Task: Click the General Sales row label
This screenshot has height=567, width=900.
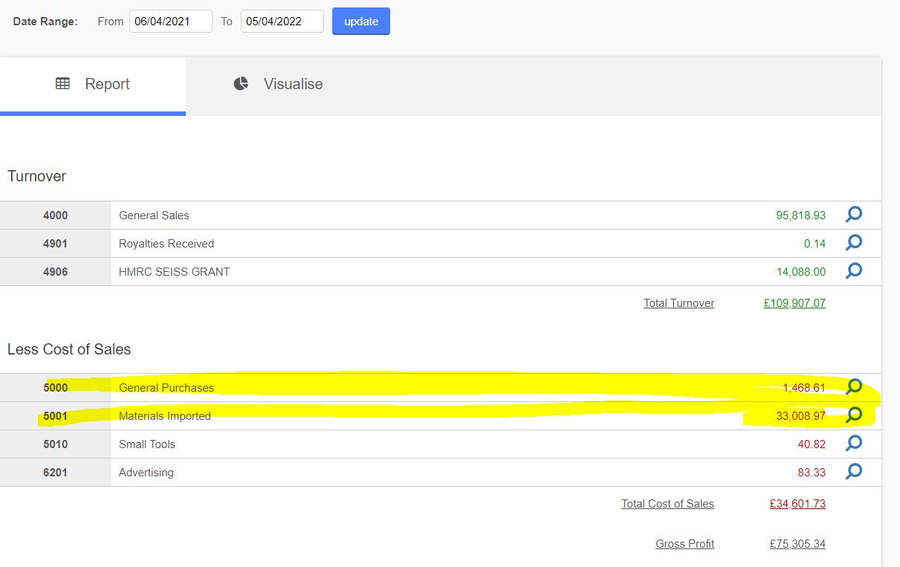Action: pyautogui.click(x=154, y=216)
